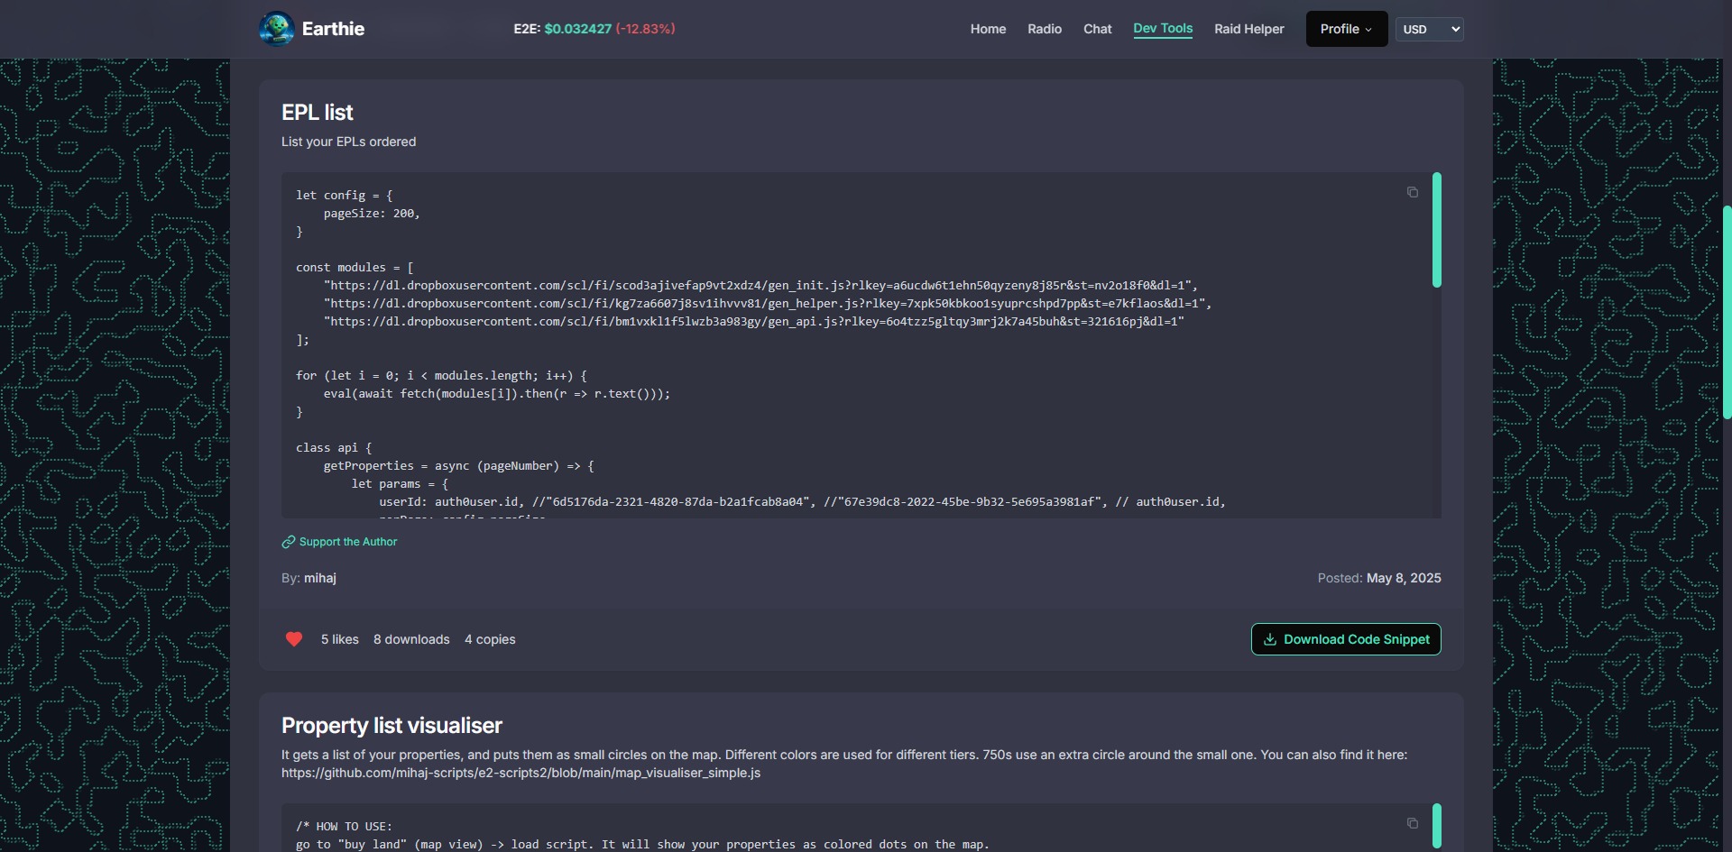Open the Chat section
The height and width of the screenshot is (852, 1732).
[x=1097, y=29]
